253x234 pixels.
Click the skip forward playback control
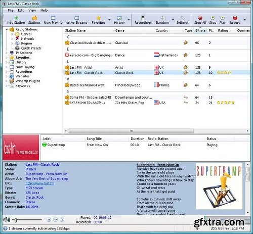(56, 220)
